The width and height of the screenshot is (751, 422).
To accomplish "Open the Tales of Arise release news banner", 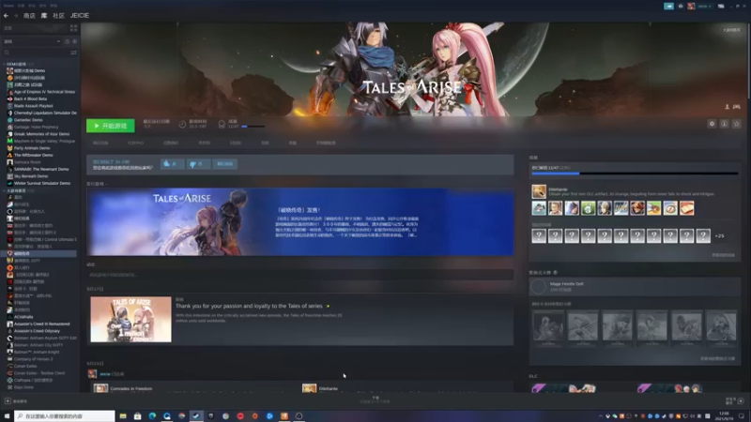I will [300, 222].
